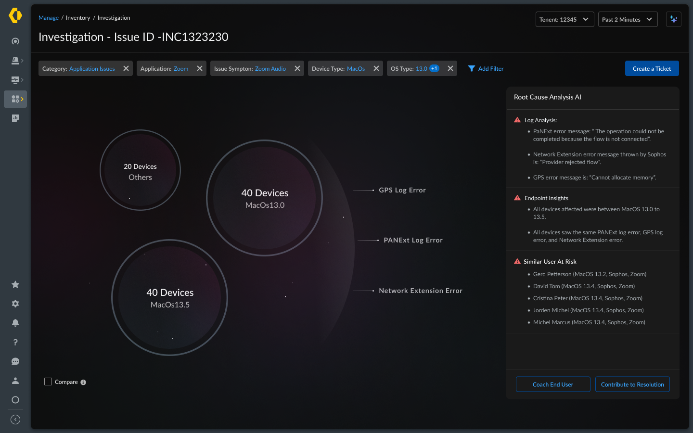
Task: Open the help question mark icon
Action: pos(15,342)
